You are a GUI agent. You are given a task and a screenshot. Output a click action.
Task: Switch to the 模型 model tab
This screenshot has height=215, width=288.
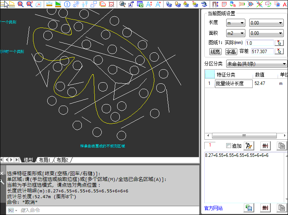point(28,160)
